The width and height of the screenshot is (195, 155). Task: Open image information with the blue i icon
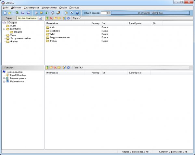click(x=71, y=13)
